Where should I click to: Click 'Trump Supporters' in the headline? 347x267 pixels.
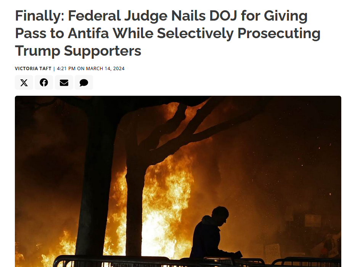click(x=78, y=51)
